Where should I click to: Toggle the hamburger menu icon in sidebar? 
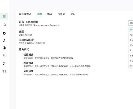point(4,16)
